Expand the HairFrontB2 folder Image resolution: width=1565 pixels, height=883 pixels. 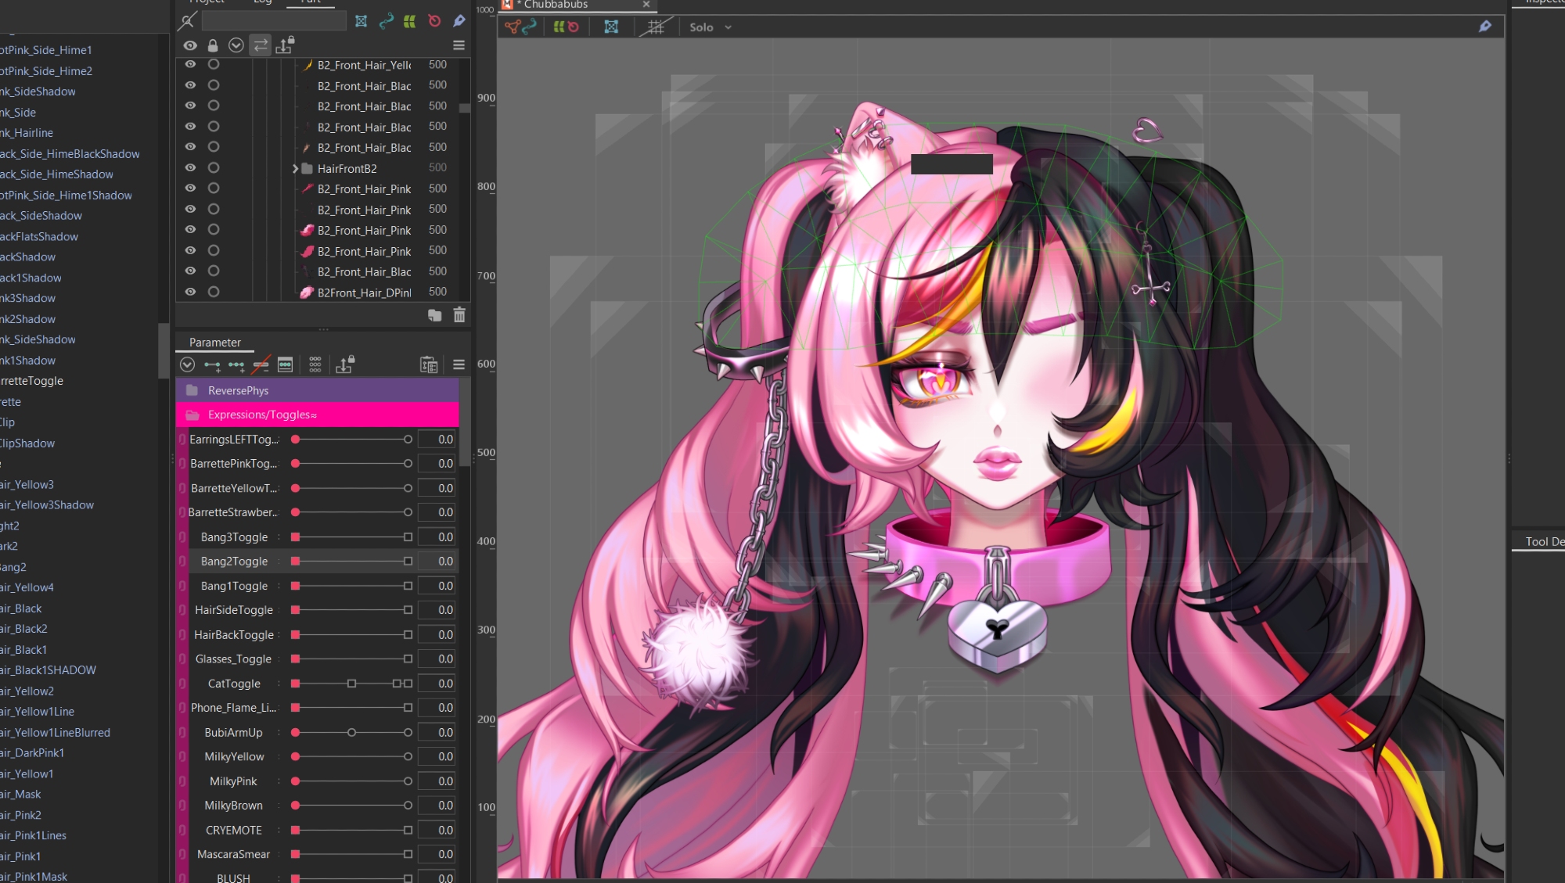tap(295, 168)
